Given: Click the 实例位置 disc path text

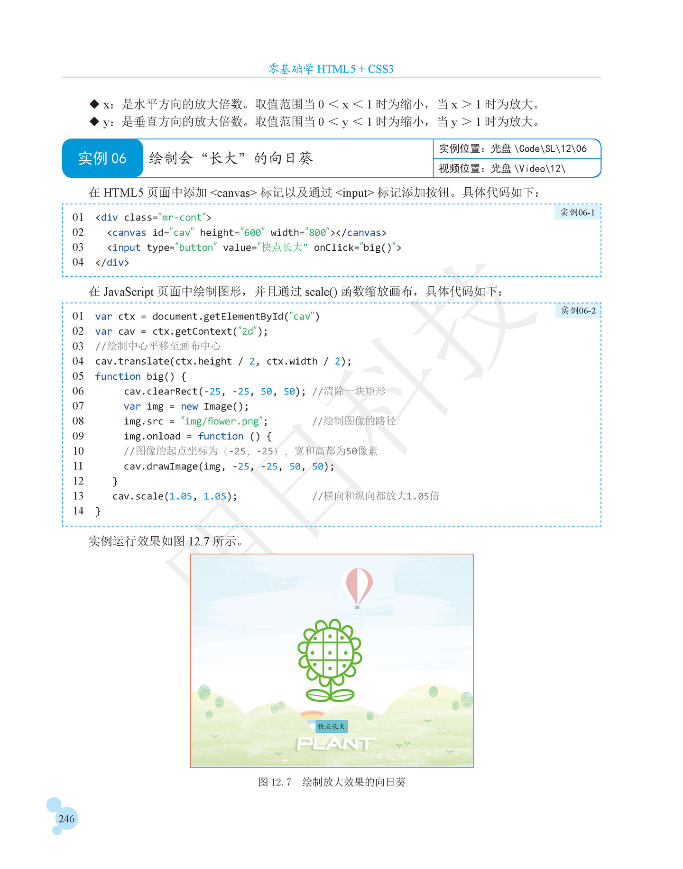Looking at the screenshot, I should point(513,149).
